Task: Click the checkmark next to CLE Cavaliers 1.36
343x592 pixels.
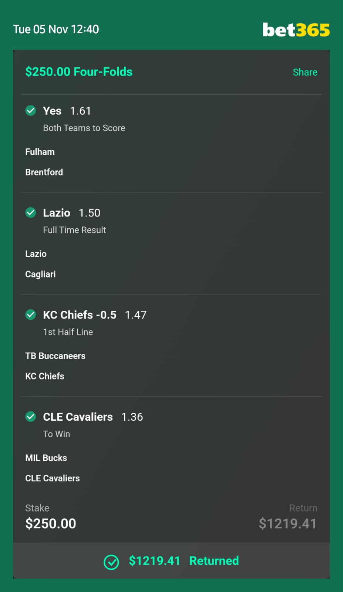Action: (31, 417)
